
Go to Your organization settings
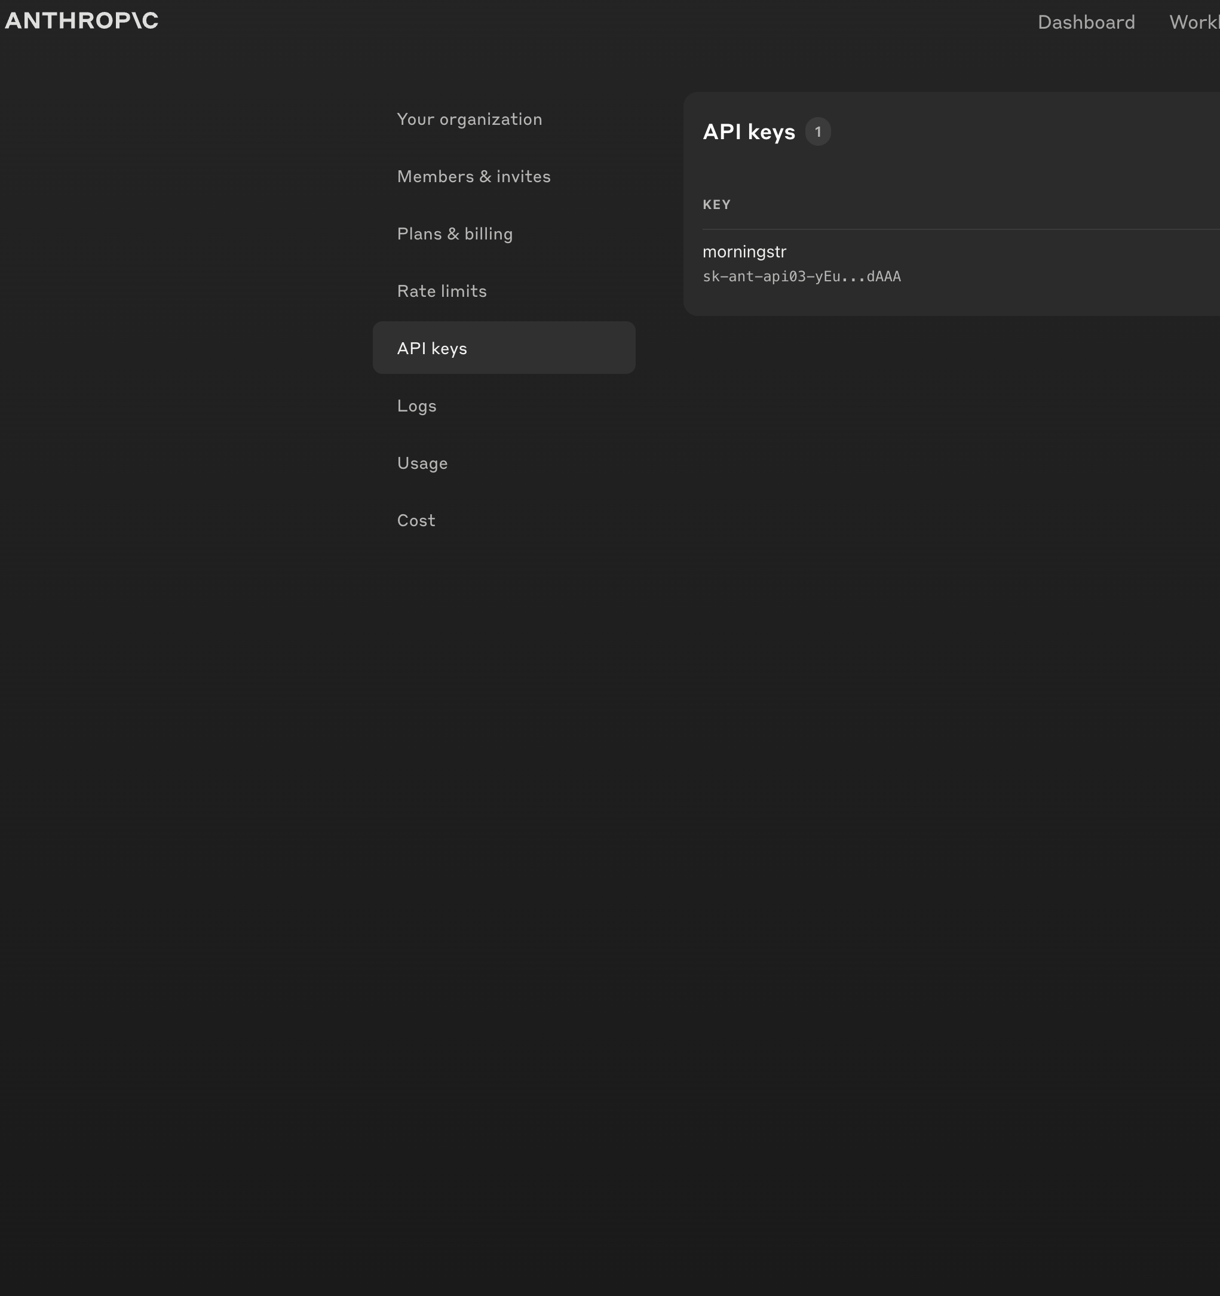coord(469,119)
